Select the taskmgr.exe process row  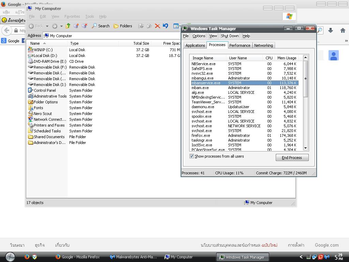[244, 140]
